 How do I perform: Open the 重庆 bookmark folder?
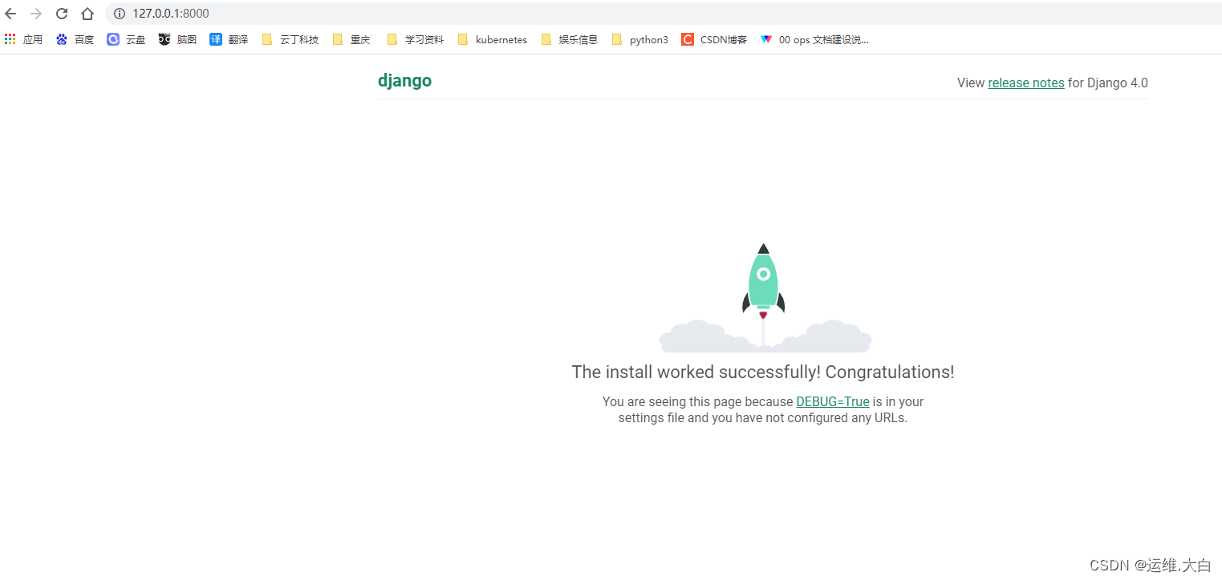click(351, 39)
